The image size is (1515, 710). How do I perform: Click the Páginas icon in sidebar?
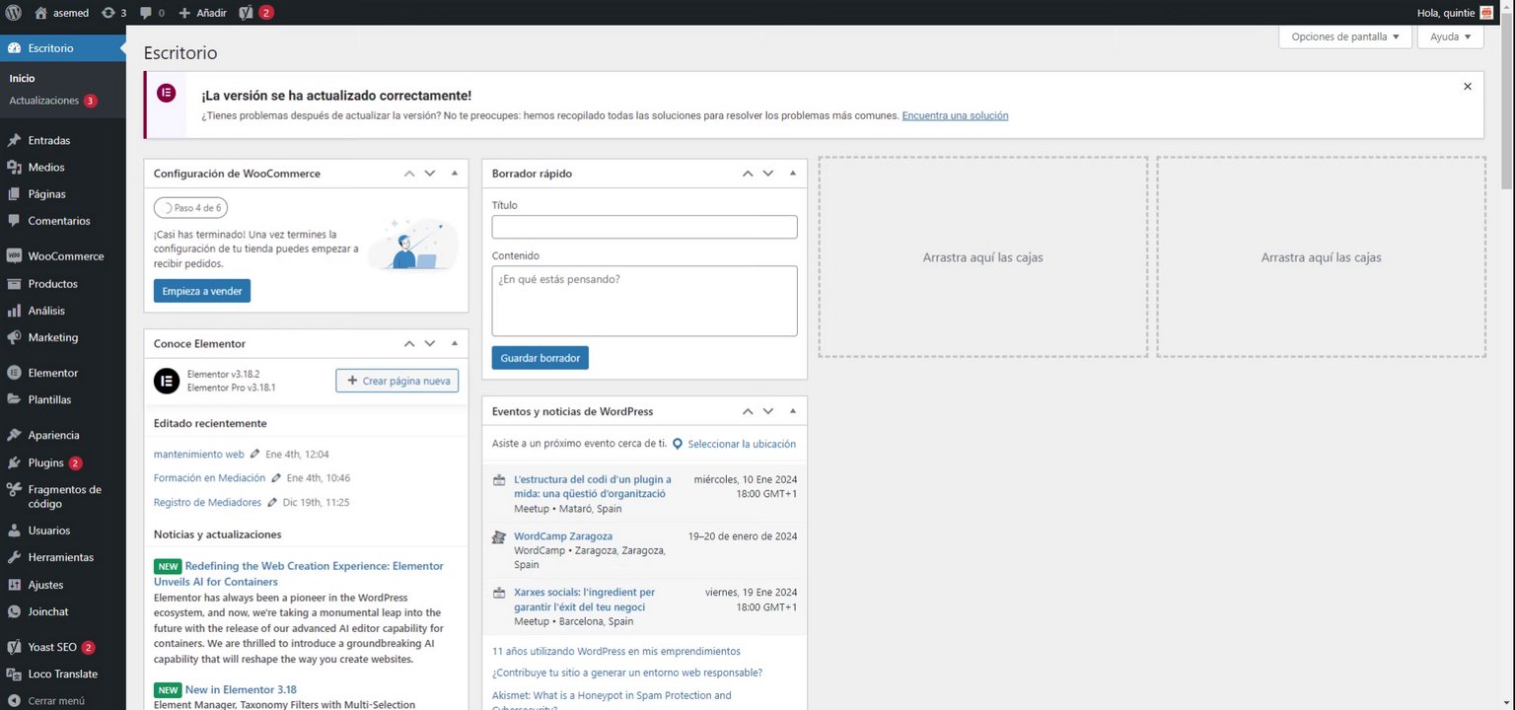coord(14,194)
